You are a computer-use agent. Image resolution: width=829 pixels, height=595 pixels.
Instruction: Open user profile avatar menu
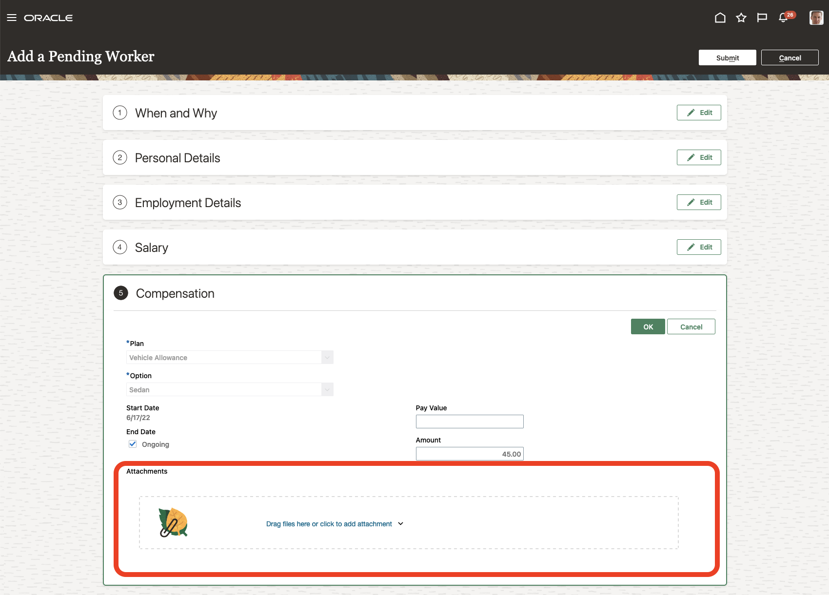pyautogui.click(x=816, y=18)
